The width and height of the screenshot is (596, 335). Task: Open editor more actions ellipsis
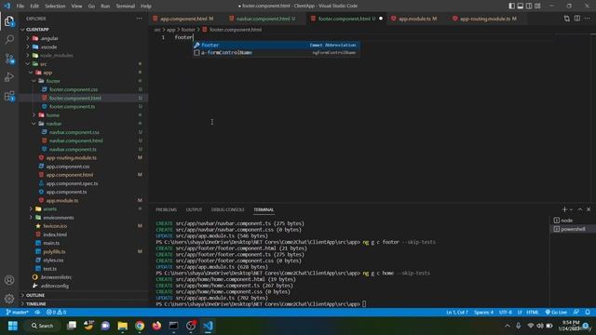[x=588, y=19]
